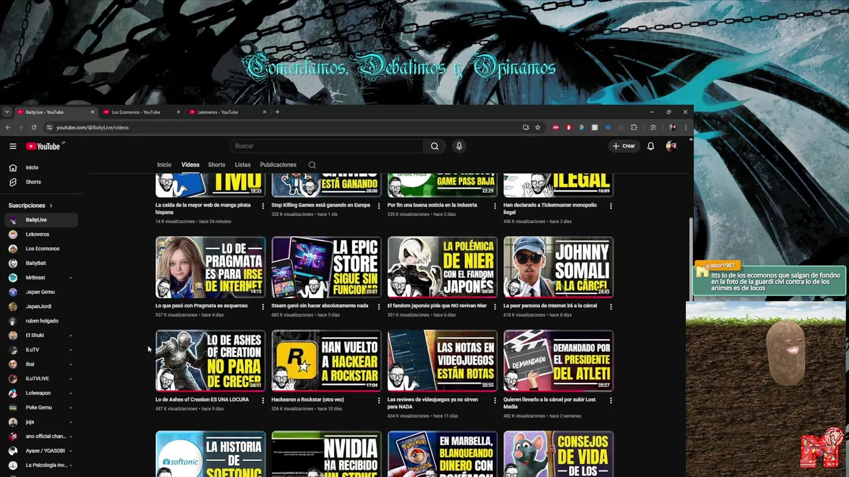Screen dimensions: 849x477
Task: Expand the Suscripciones section chevron
Action: 50,205
